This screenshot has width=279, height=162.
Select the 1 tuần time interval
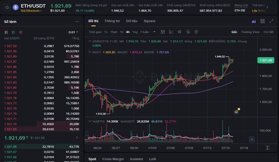point(144,32)
